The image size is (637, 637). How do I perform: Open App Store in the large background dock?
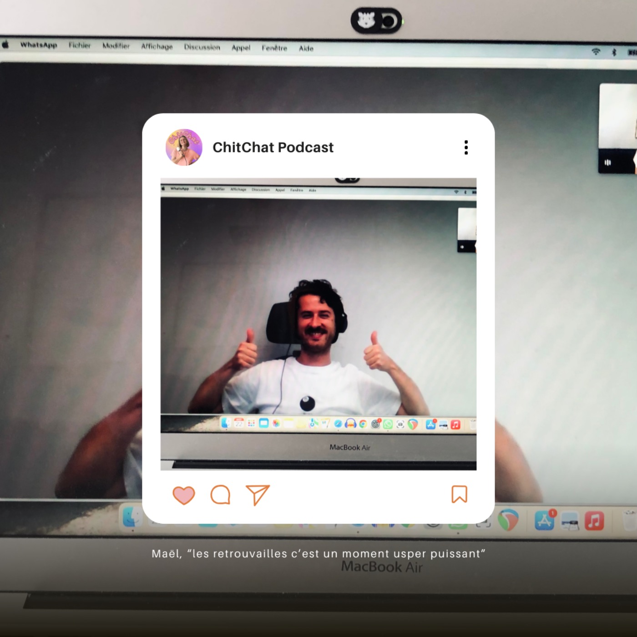[x=545, y=521]
